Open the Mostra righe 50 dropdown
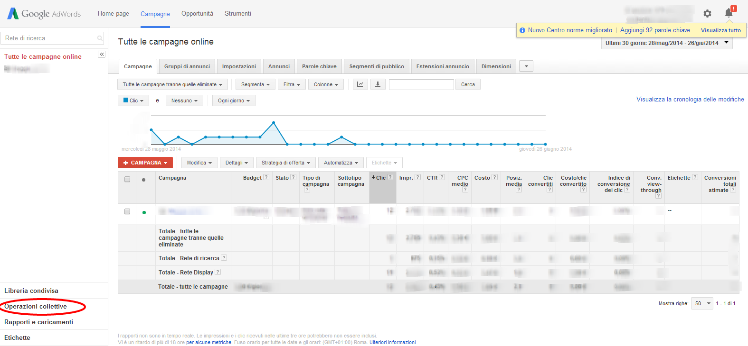The image size is (748, 346). (x=702, y=303)
